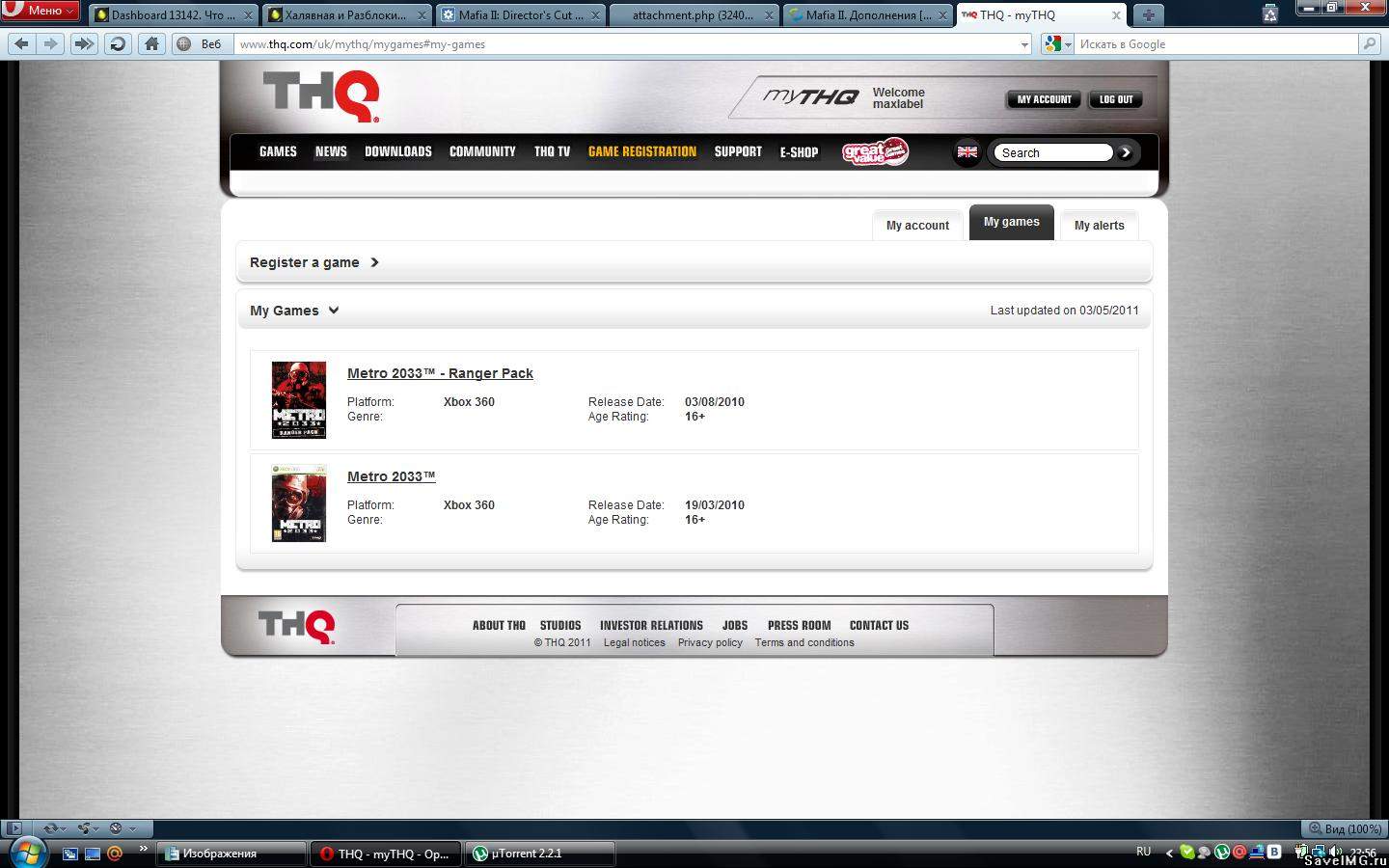1389x868 pixels.
Task: Open the Opera panel toggle at bottom-left
Action: [x=14, y=827]
